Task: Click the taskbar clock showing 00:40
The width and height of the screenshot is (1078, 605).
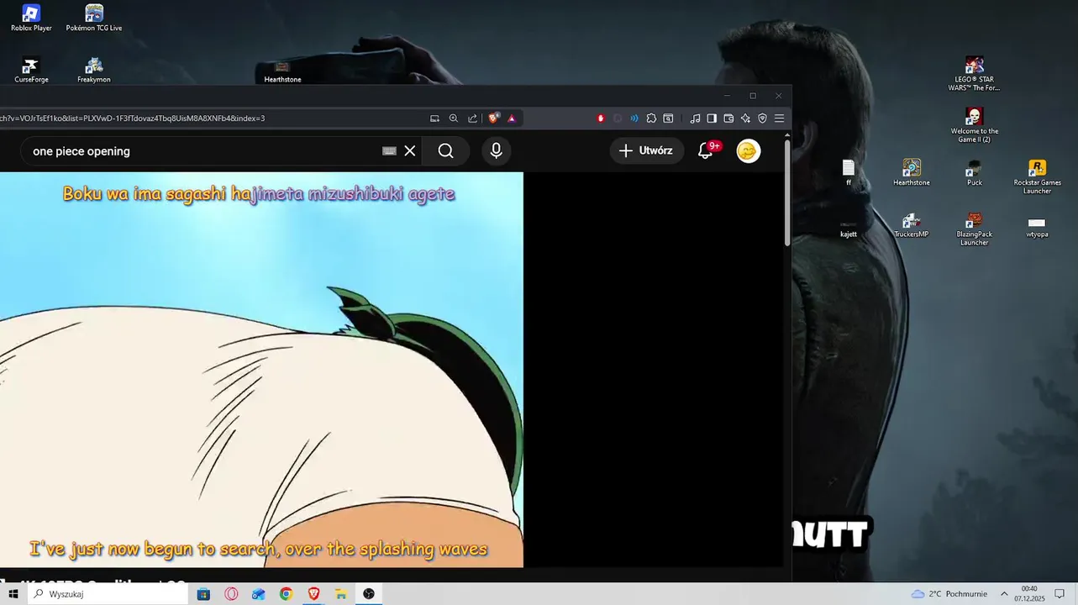Action: point(1028,594)
